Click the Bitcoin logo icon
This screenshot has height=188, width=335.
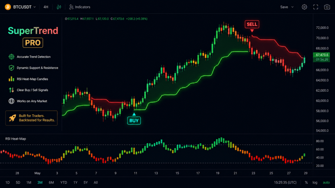pos(8,7)
